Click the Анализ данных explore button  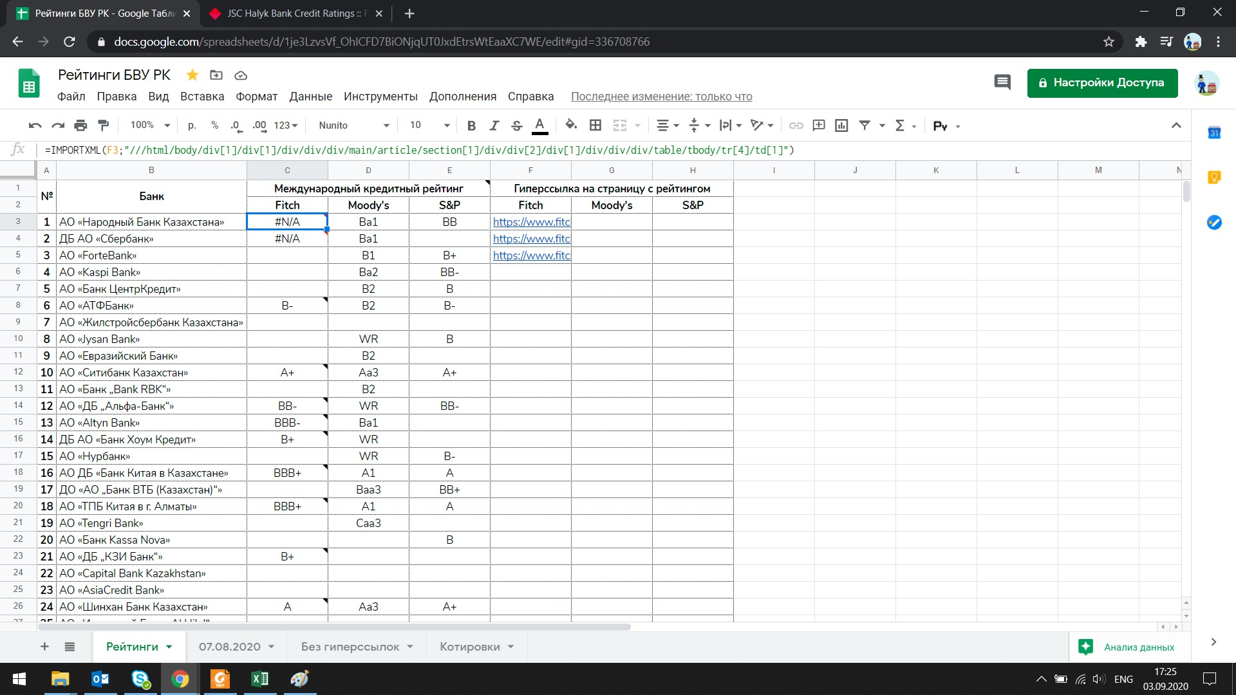(x=1126, y=647)
